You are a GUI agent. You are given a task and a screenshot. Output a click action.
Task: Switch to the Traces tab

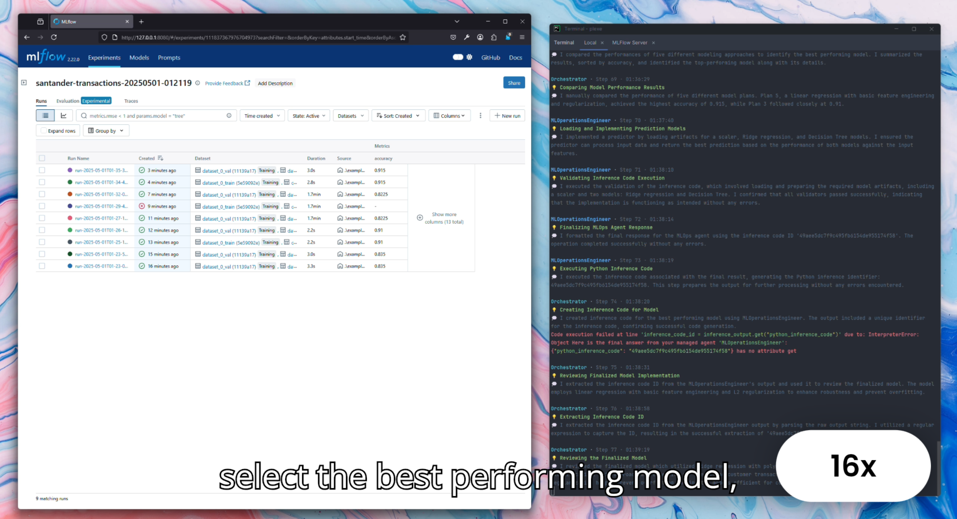pyautogui.click(x=131, y=101)
